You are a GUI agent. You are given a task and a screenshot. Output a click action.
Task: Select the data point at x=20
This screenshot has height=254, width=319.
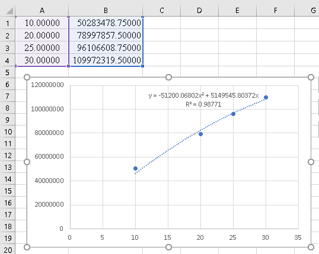pos(200,134)
